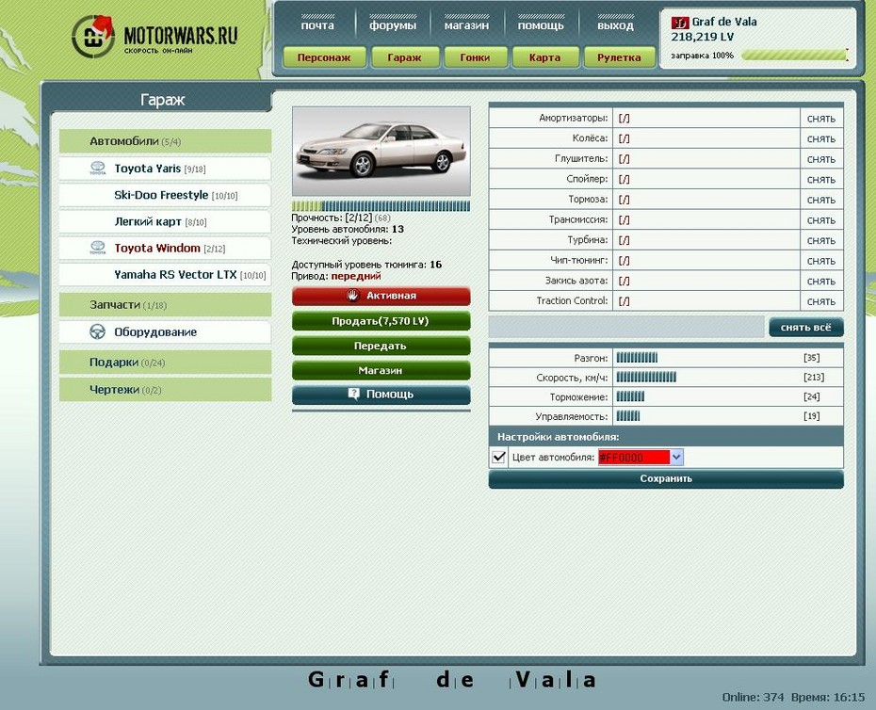Click the clan emblem icon next to Graf de Vala
Image resolution: width=876 pixels, height=710 pixels.
point(680,23)
